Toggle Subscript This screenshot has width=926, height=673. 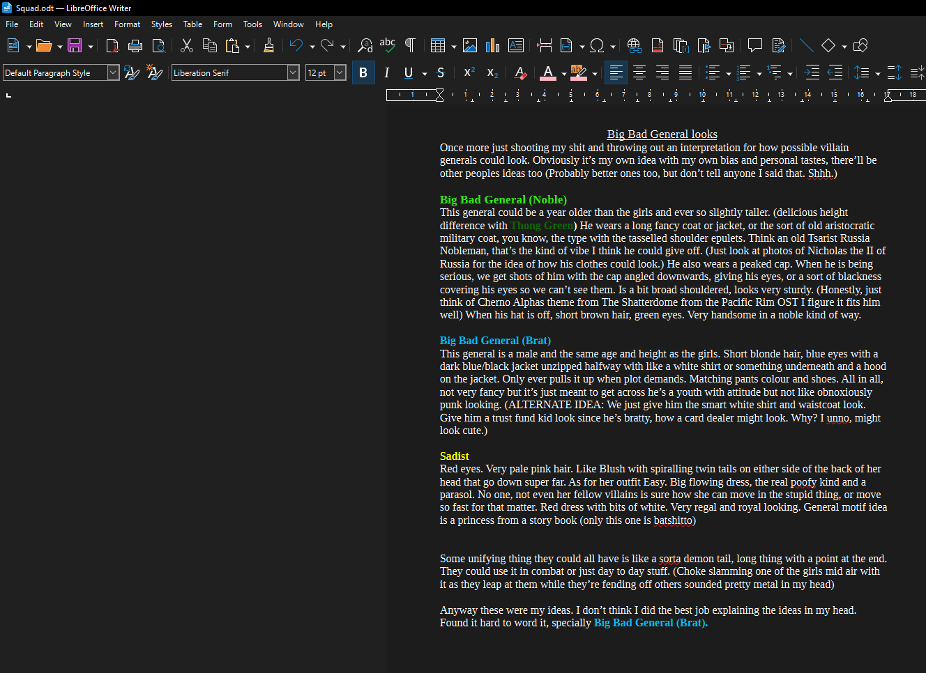coord(492,72)
